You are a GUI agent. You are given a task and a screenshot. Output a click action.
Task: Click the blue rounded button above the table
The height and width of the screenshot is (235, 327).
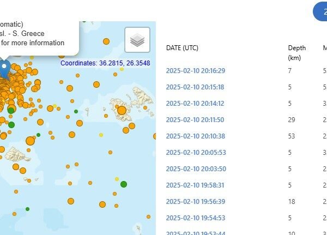[x=321, y=11]
